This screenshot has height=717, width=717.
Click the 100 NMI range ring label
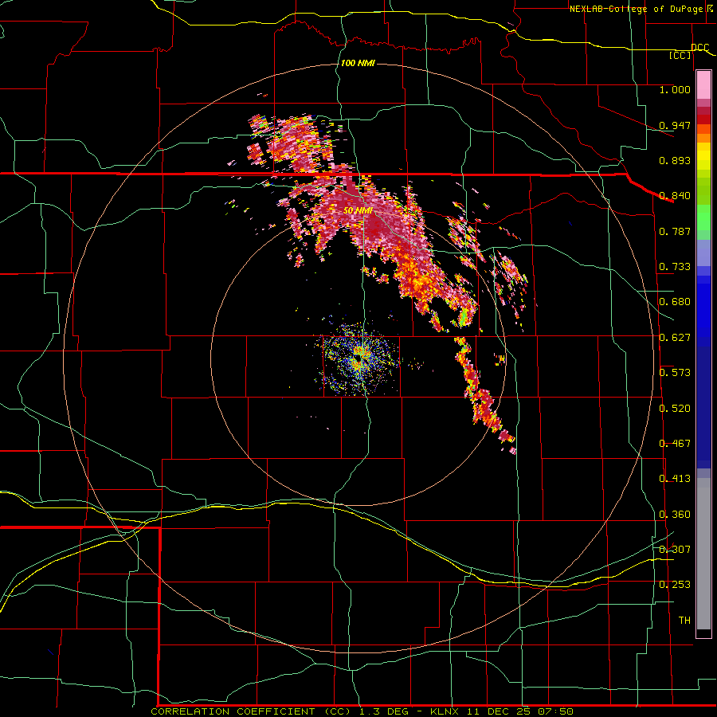[358, 63]
